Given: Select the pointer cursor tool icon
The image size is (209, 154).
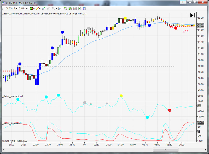Looking at the screenshot, I should (x=54, y=9).
